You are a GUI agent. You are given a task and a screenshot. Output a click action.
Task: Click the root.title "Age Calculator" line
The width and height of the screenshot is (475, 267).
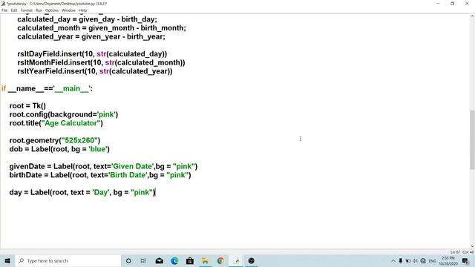[56, 123]
